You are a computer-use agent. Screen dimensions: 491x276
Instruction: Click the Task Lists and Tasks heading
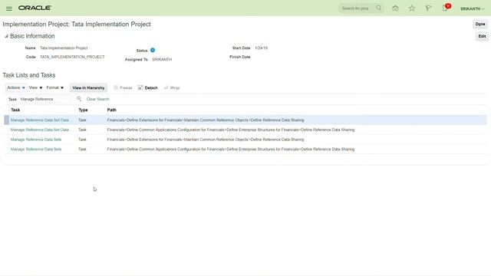tap(29, 75)
